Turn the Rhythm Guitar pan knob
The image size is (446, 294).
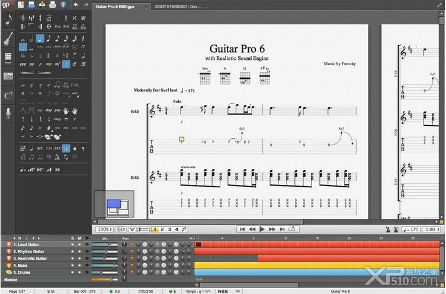click(x=124, y=251)
